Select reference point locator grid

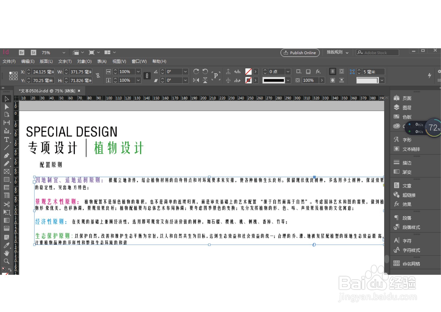point(13,76)
